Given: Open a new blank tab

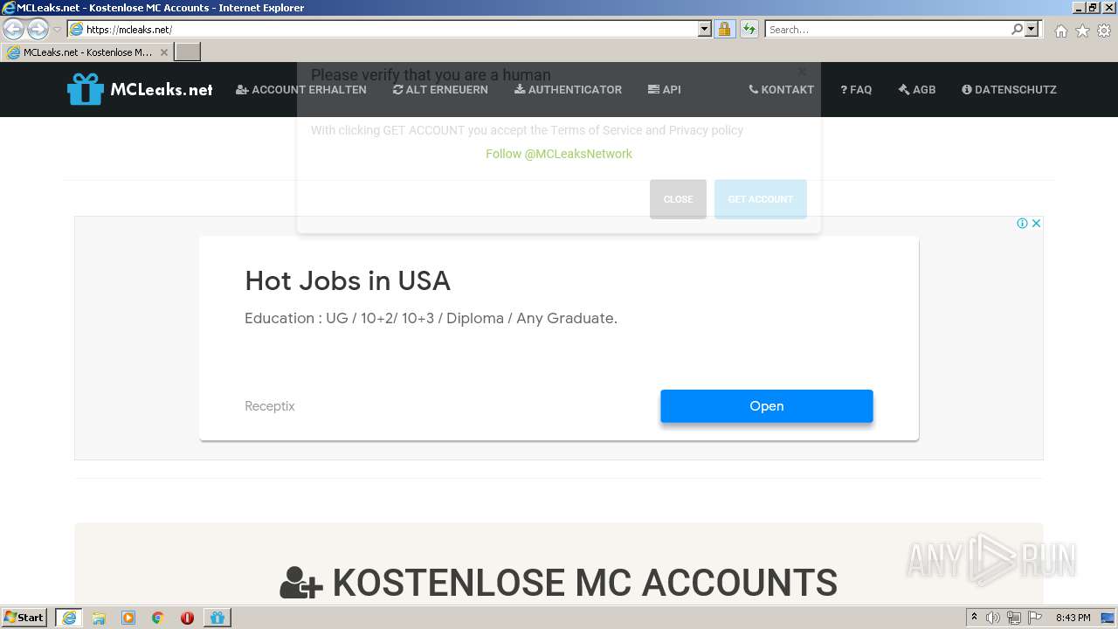Looking at the screenshot, I should [x=188, y=52].
